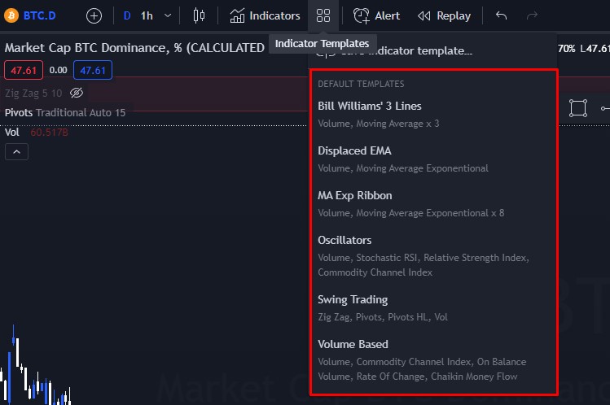Start Bar Replay mode

coord(445,16)
